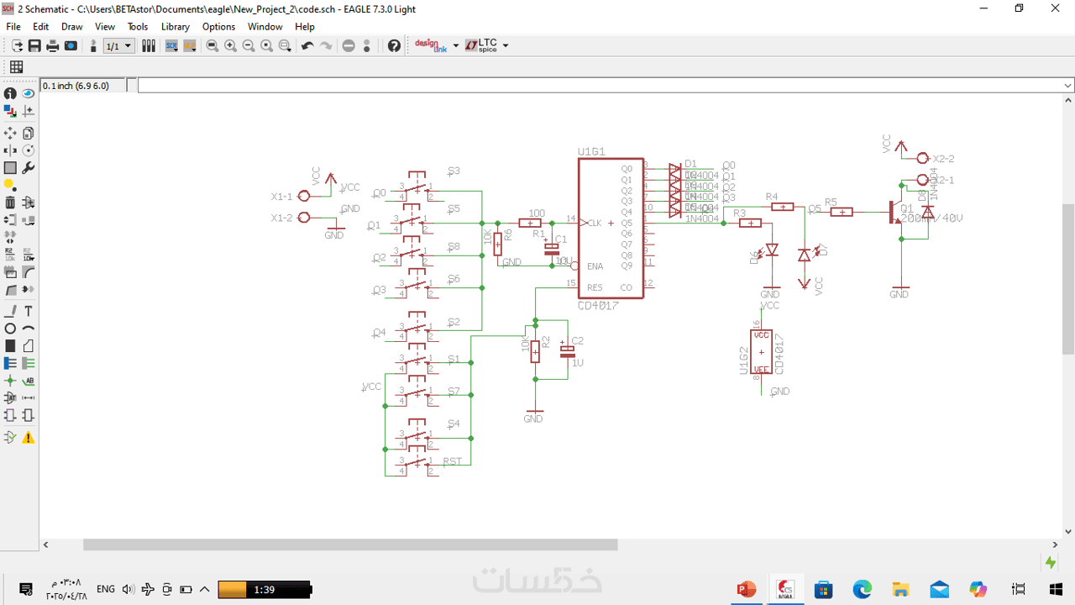The width and height of the screenshot is (1075, 605).
Task: Click the horizontal scrollbar thumb
Action: [350, 544]
